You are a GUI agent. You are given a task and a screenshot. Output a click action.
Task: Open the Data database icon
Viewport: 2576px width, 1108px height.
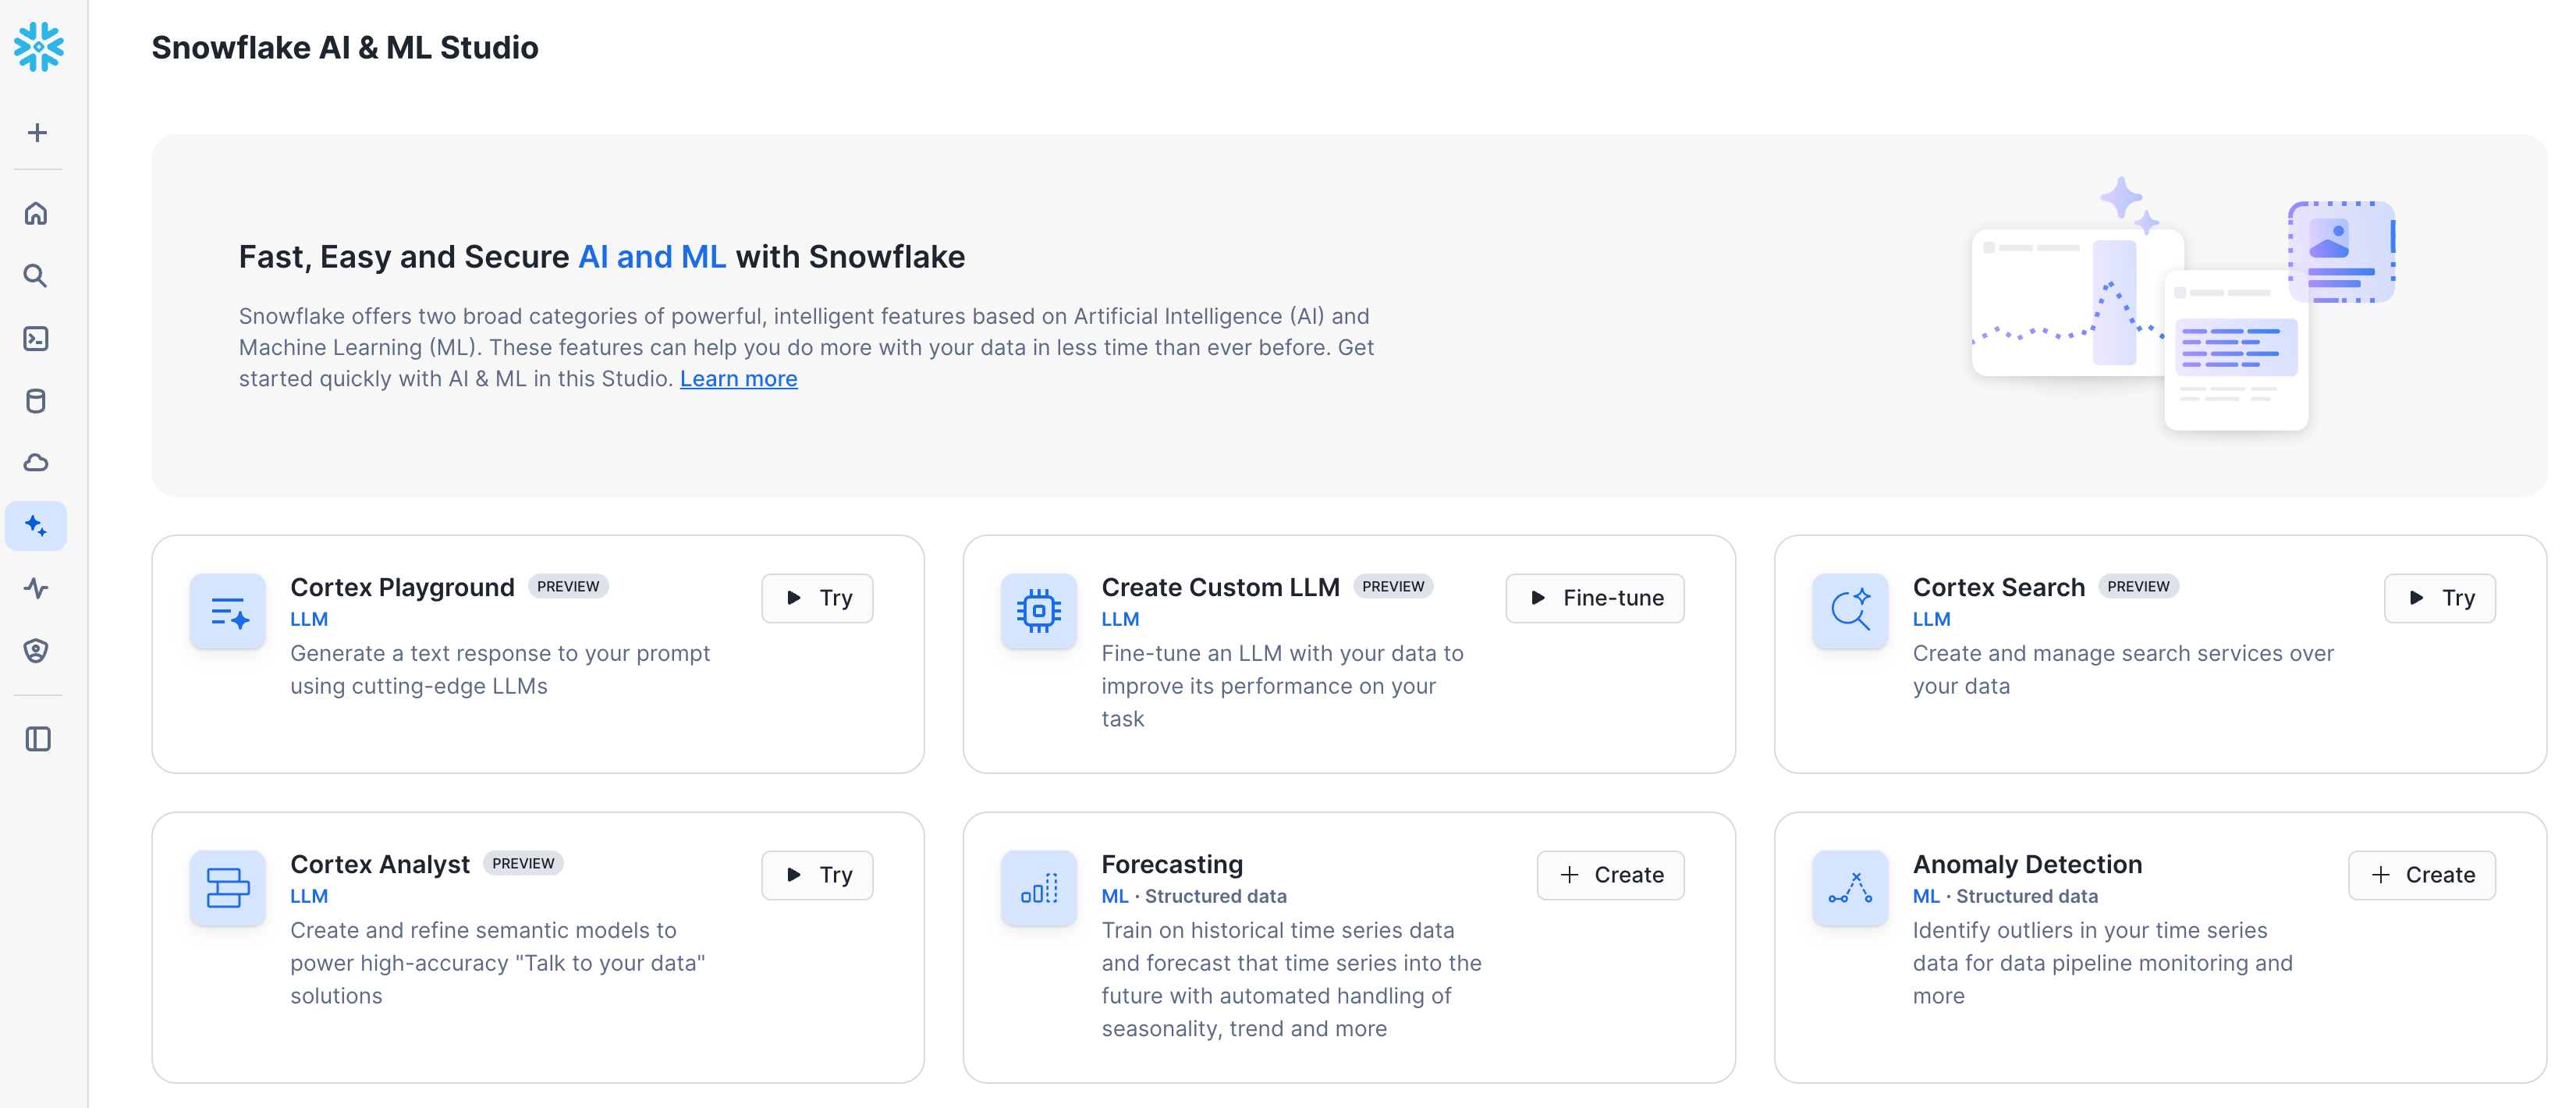[x=36, y=401]
